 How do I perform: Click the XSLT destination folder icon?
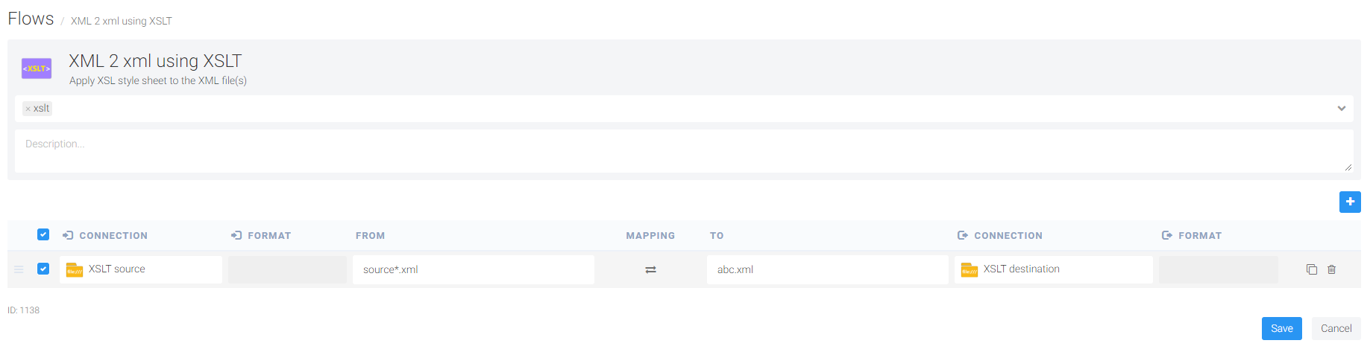click(x=969, y=269)
